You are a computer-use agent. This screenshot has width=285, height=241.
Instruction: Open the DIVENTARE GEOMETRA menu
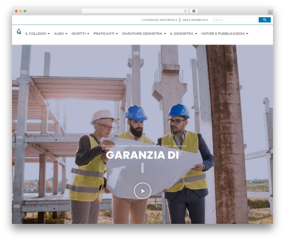(144, 34)
